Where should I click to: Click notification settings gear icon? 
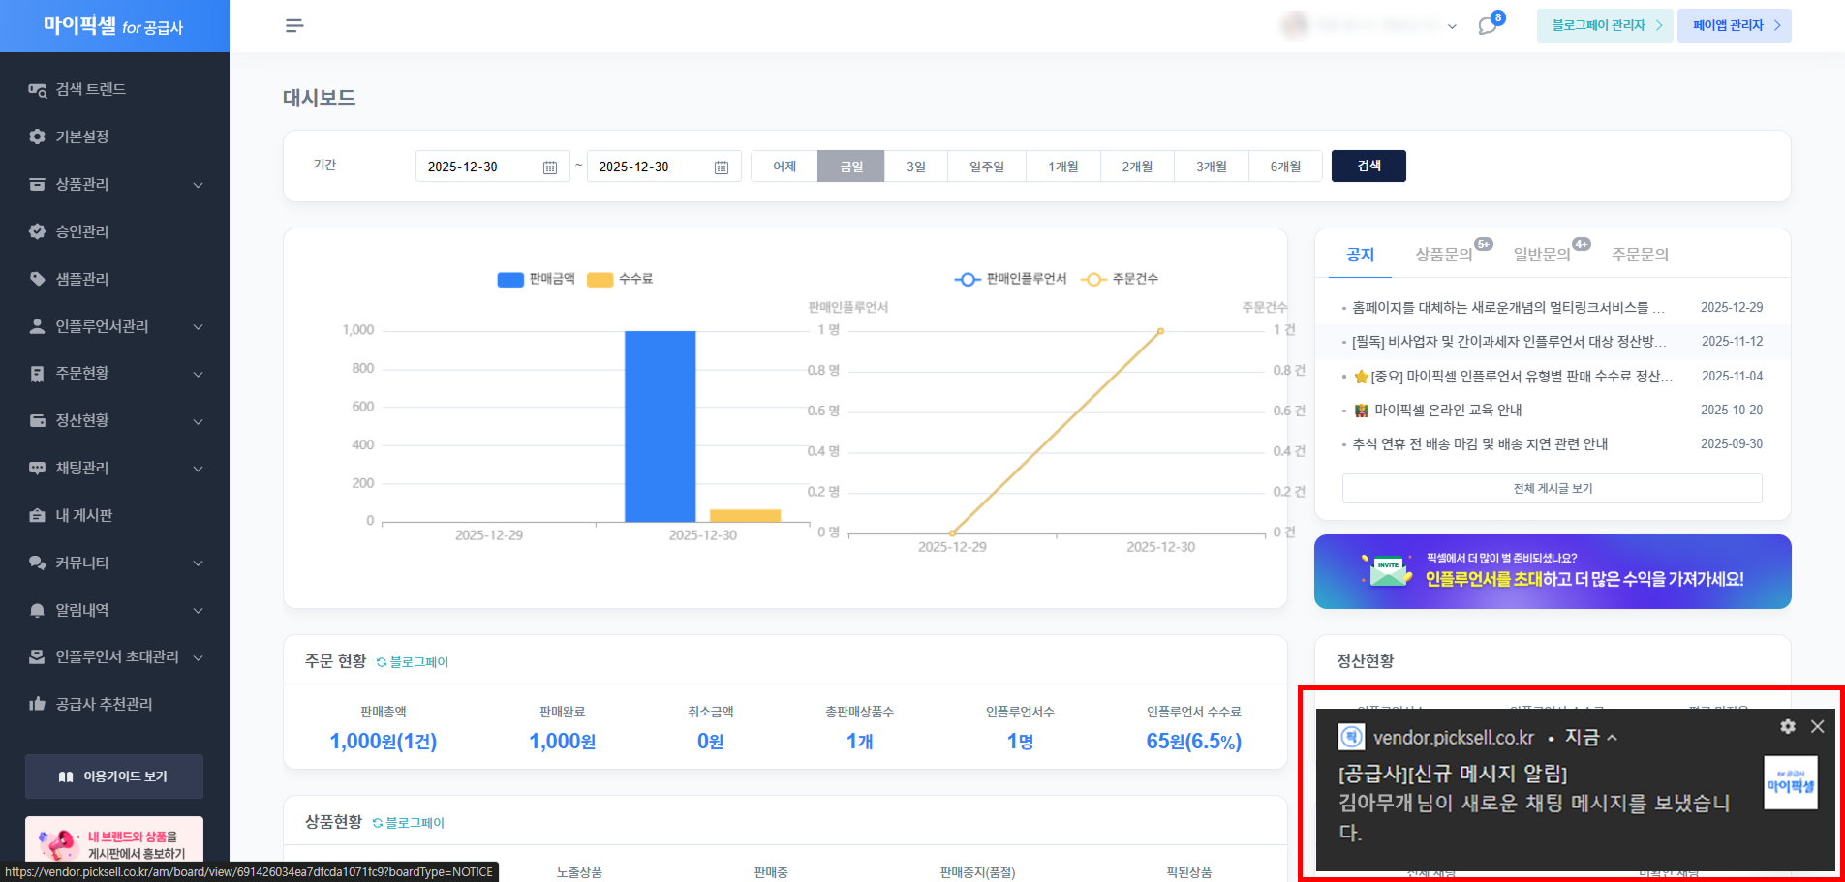[x=1788, y=726]
